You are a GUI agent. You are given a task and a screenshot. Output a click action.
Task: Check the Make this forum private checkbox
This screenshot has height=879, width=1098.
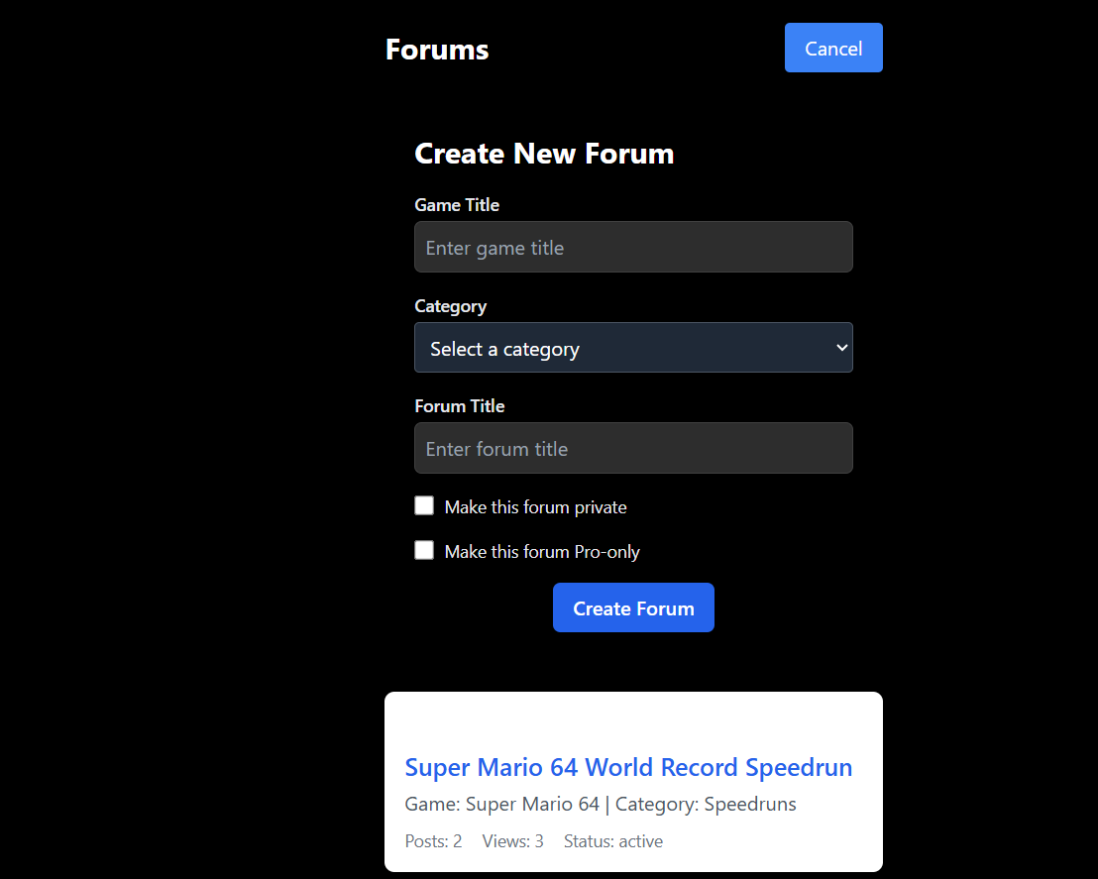tap(424, 506)
